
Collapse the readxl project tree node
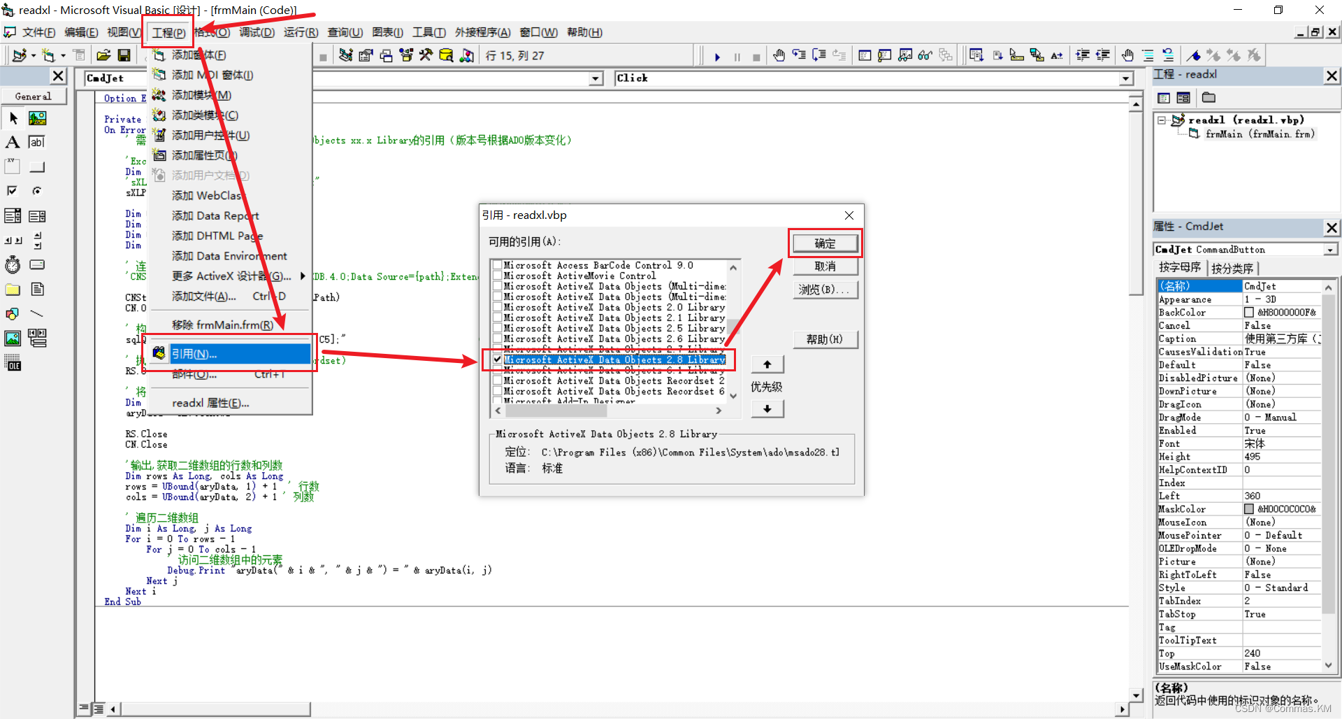point(1162,120)
